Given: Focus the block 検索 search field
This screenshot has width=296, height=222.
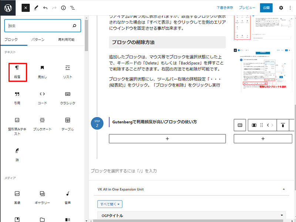Looking at the screenshot, I should pyautogui.click(x=39, y=26).
